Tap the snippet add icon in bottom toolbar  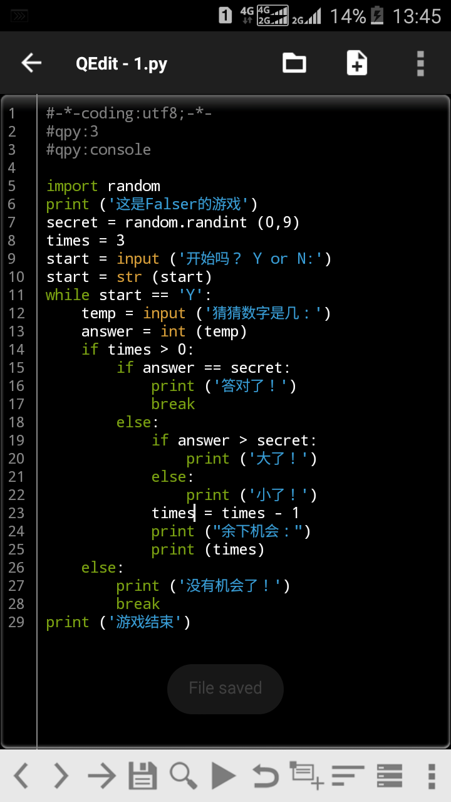pos(307,776)
